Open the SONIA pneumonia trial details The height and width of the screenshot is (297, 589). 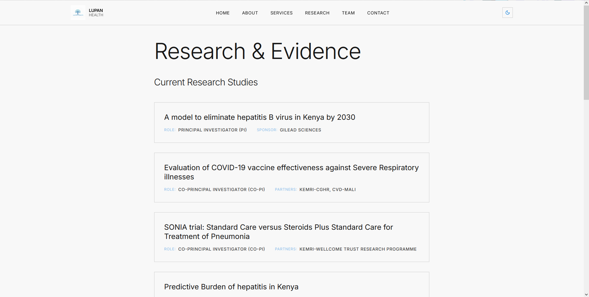click(x=278, y=232)
